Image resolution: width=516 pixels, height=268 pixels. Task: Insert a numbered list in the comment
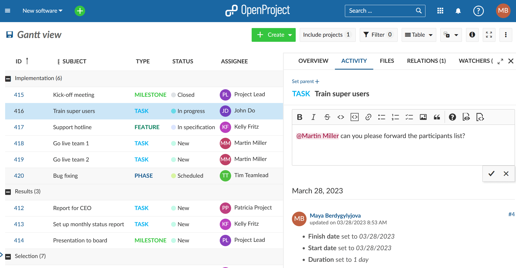(395, 117)
